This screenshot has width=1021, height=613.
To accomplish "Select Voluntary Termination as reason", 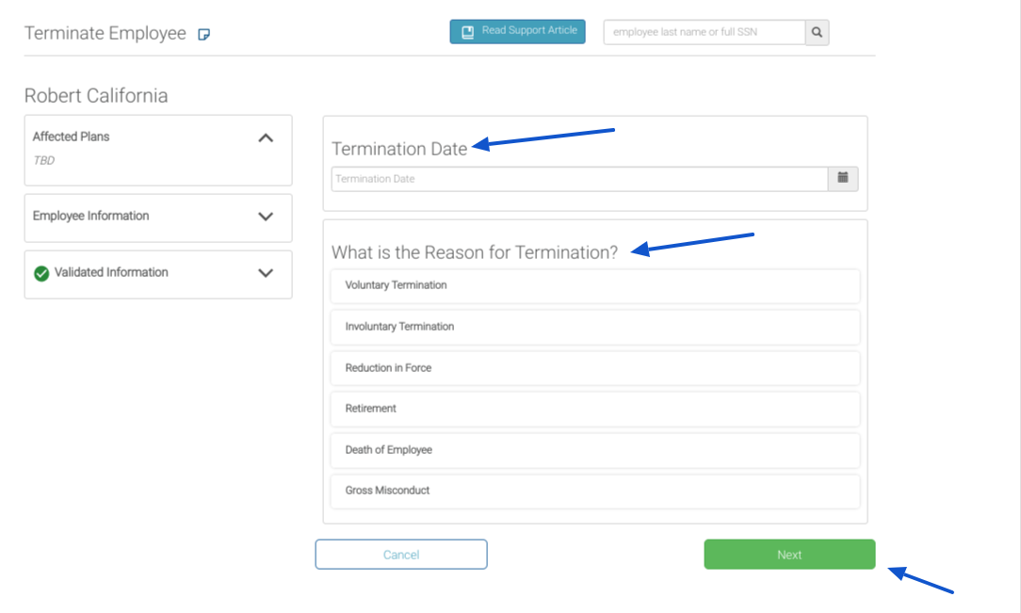I will 594,285.
